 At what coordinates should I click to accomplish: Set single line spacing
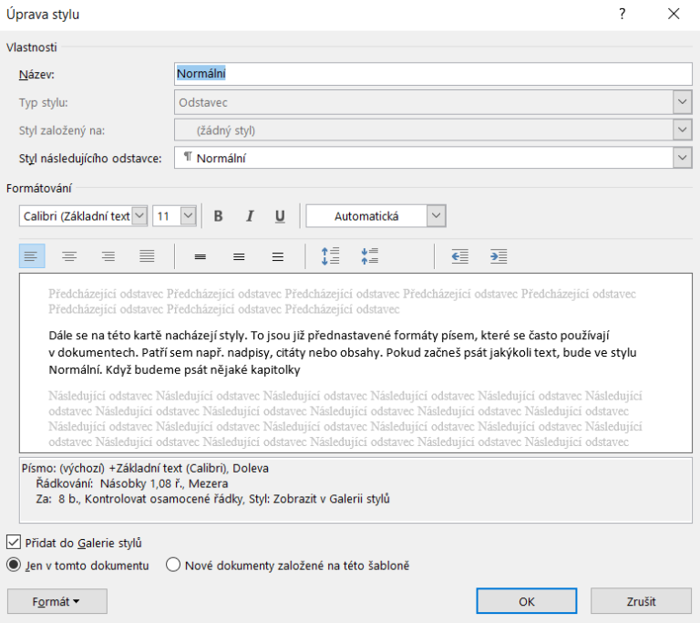(x=201, y=256)
